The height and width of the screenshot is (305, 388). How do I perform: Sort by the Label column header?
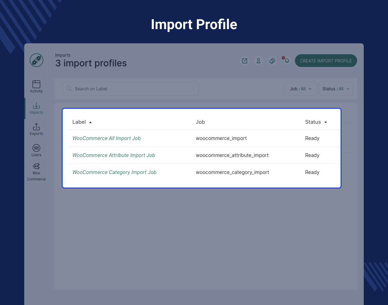82,122
